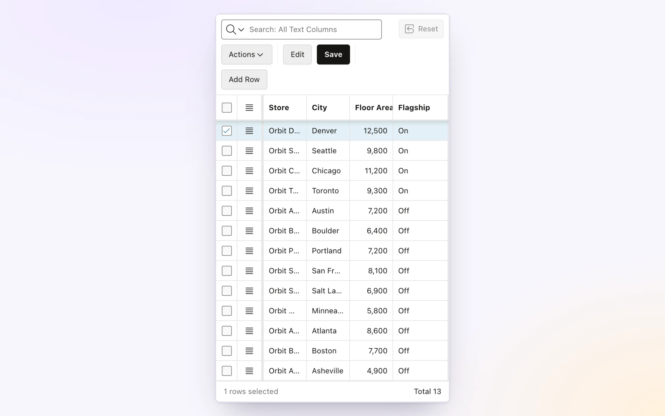Click the Edit button
The image size is (665, 416).
[297, 54]
